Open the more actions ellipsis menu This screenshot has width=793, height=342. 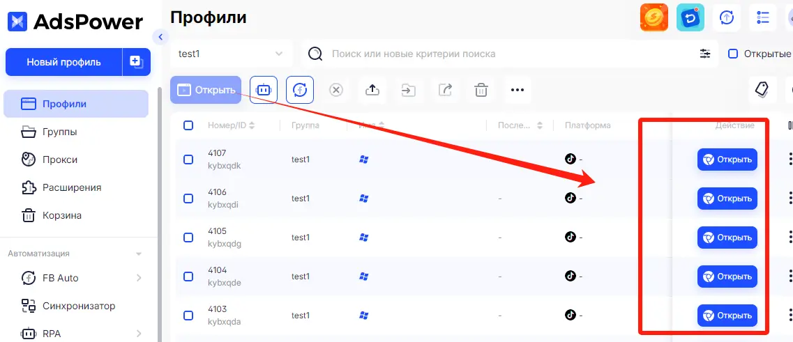518,90
